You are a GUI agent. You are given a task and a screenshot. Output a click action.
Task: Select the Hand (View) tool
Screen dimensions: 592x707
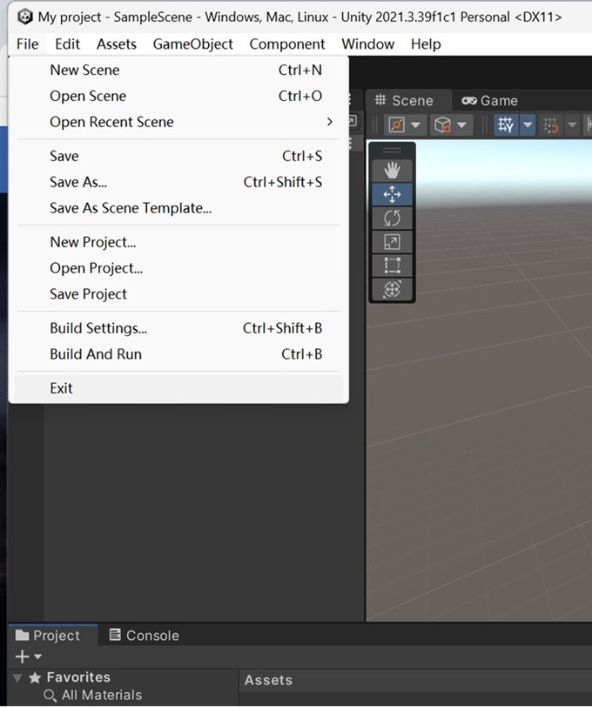392,171
